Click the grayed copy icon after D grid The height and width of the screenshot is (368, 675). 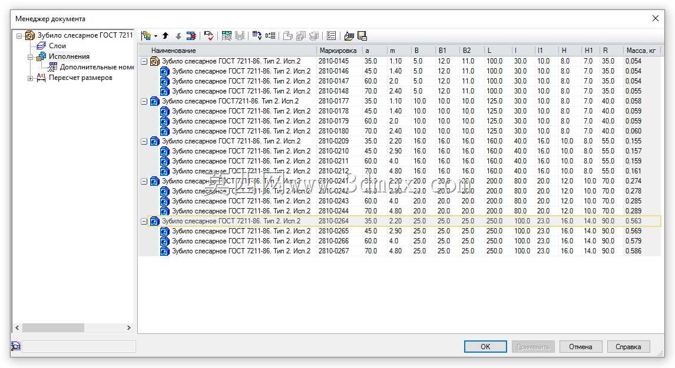coord(287,36)
